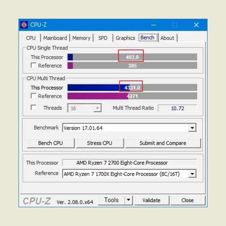The width and height of the screenshot is (226, 226).
Task: Switch to the About tab
Action: coord(167,38)
